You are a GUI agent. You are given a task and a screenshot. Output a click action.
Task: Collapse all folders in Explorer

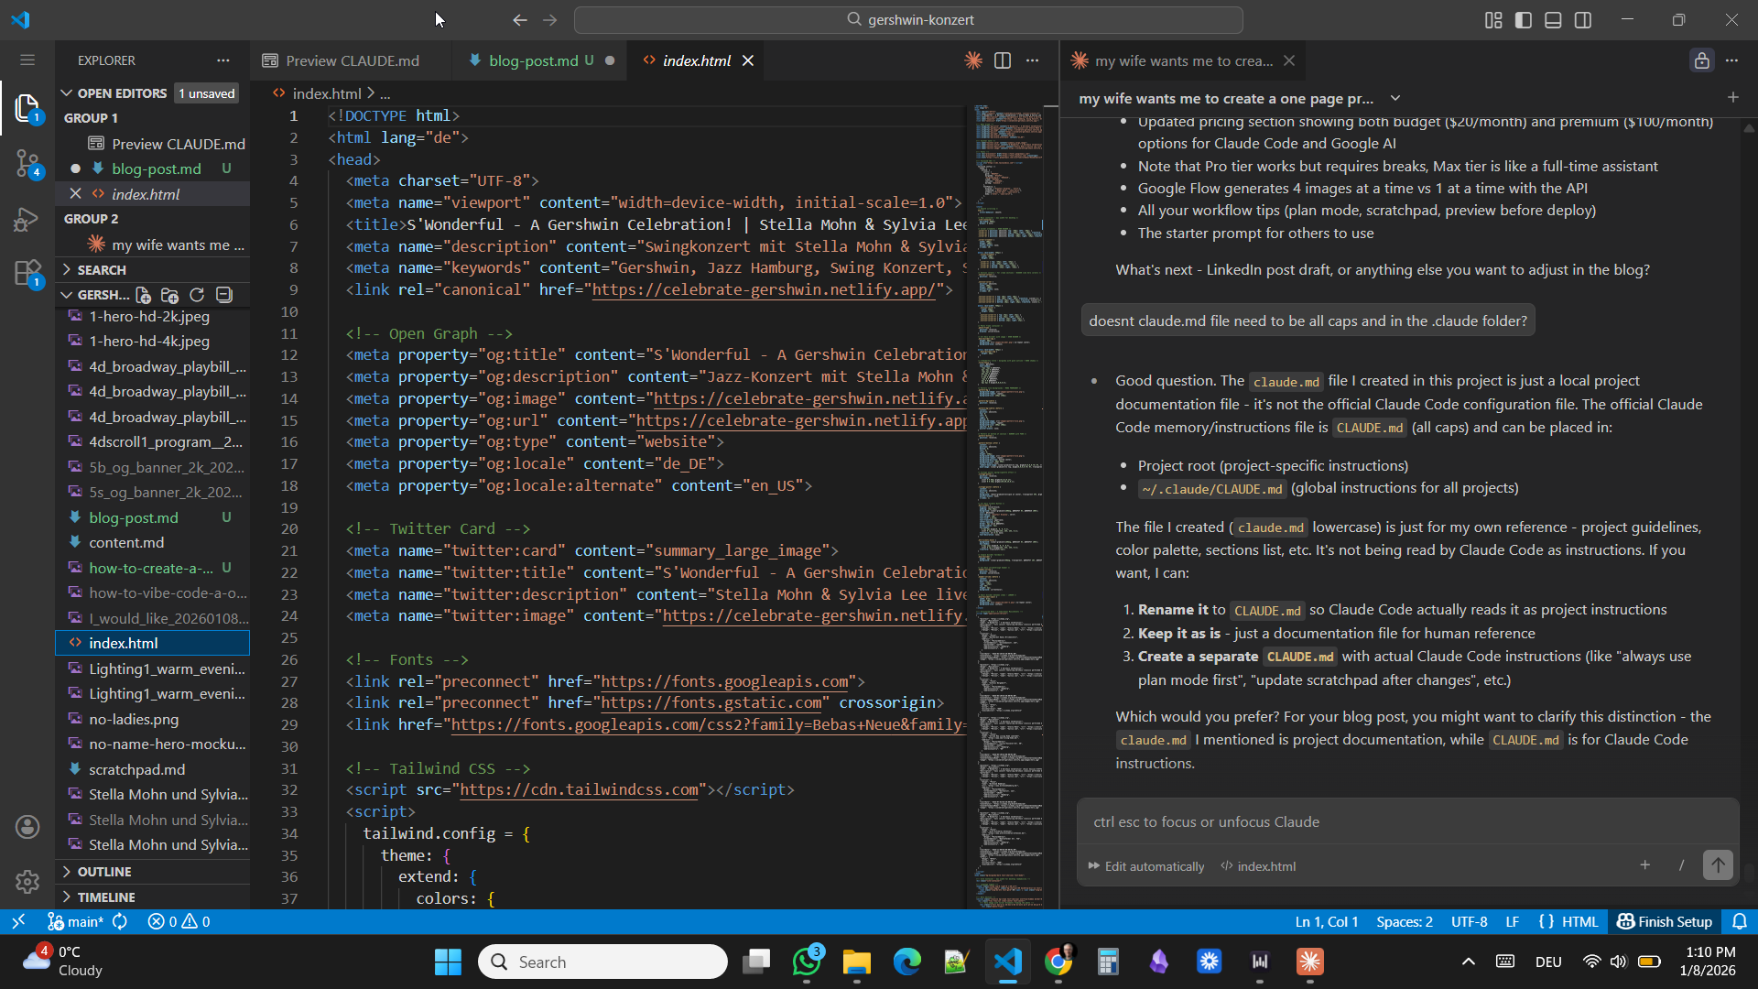[222, 295]
